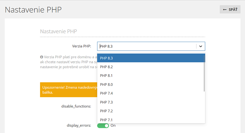Choose PHP 7.4 from dropdown list

point(151,93)
